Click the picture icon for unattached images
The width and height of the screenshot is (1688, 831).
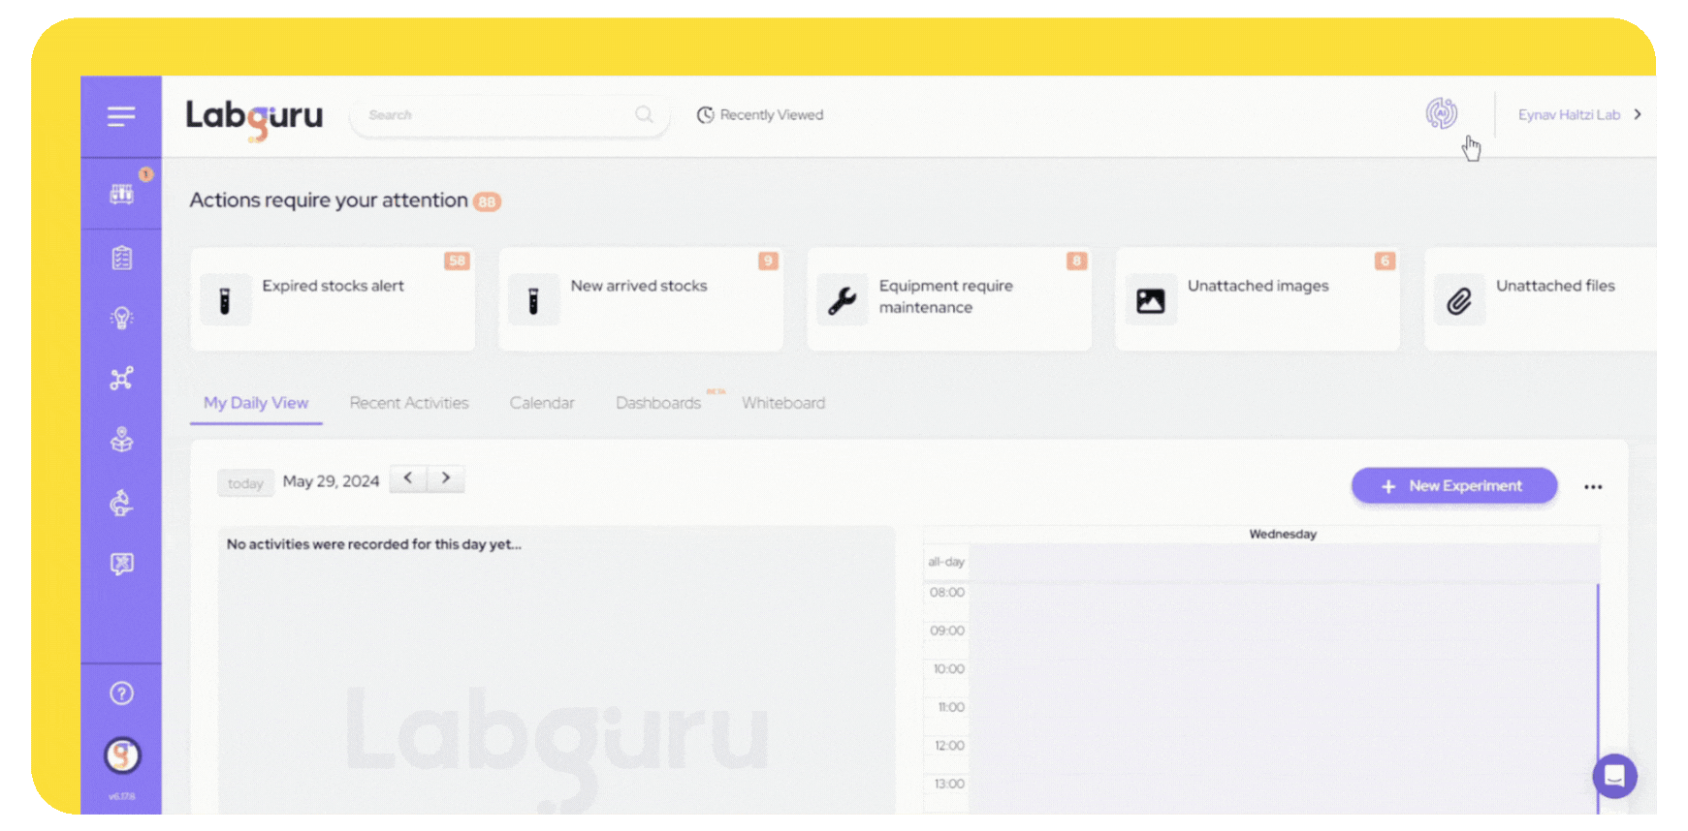(x=1151, y=301)
